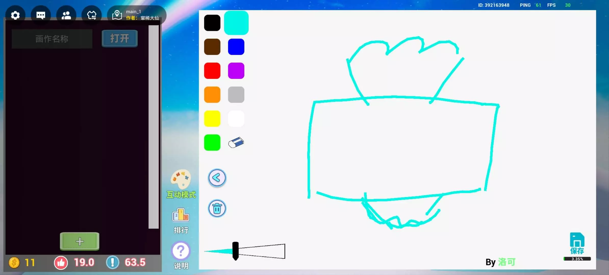Click the 画作名称 artwork name field
Viewport: 609px width, 275px height.
[x=52, y=39]
